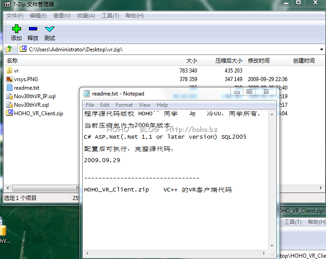Open the 文件(F) menu in 7-Zip
The height and width of the screenshot is (259, 326).
click(x=14, y=16)
